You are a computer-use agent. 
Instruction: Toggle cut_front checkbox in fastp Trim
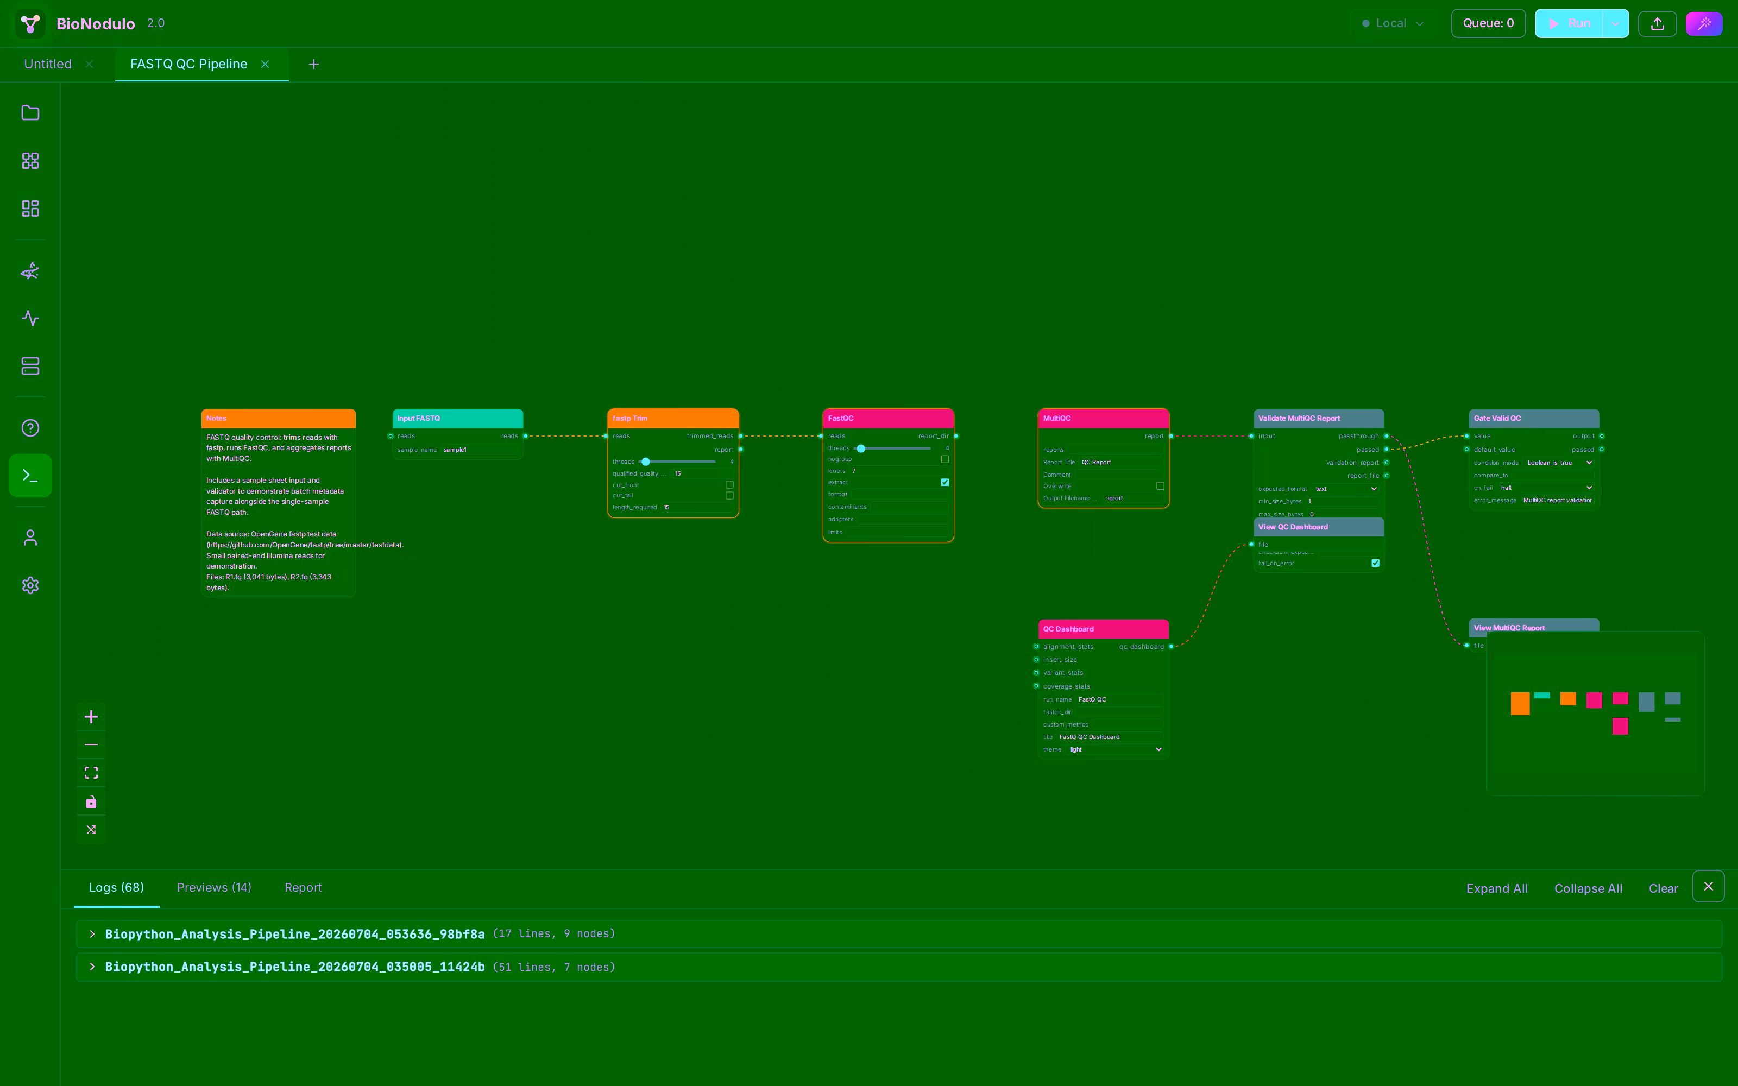[729, 485]
